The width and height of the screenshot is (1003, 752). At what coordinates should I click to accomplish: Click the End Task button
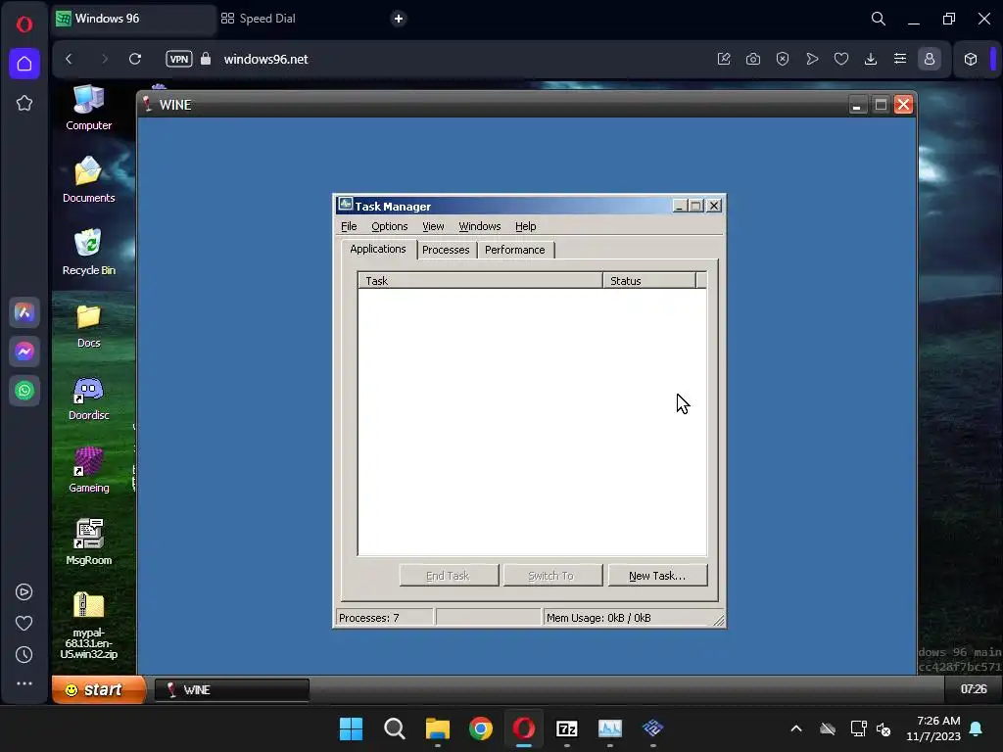pyautogui.click(x=449, y=576)
